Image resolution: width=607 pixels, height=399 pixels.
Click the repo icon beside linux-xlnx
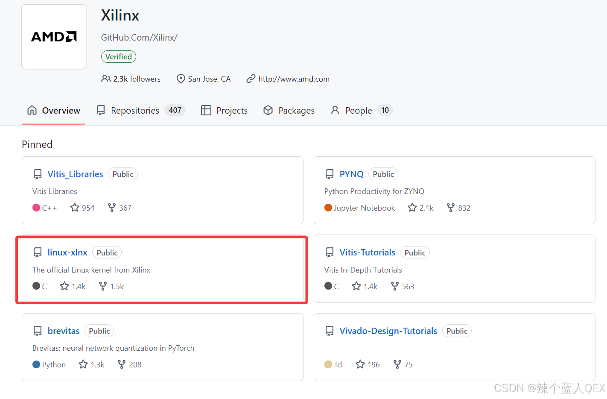(x=38, y=252)
